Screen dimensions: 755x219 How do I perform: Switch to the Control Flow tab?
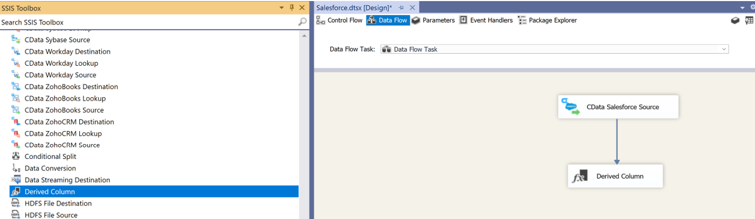[x=340, y=20]
